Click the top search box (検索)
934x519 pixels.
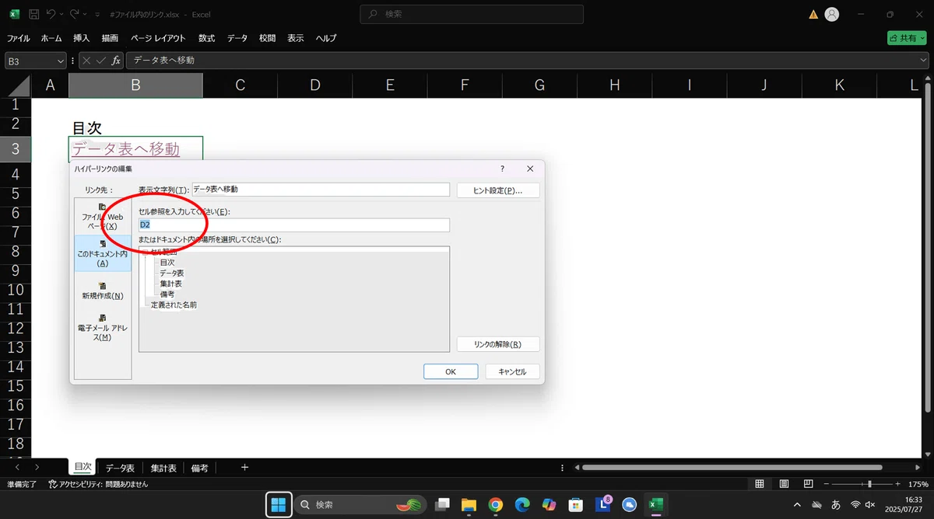point(472,14)
